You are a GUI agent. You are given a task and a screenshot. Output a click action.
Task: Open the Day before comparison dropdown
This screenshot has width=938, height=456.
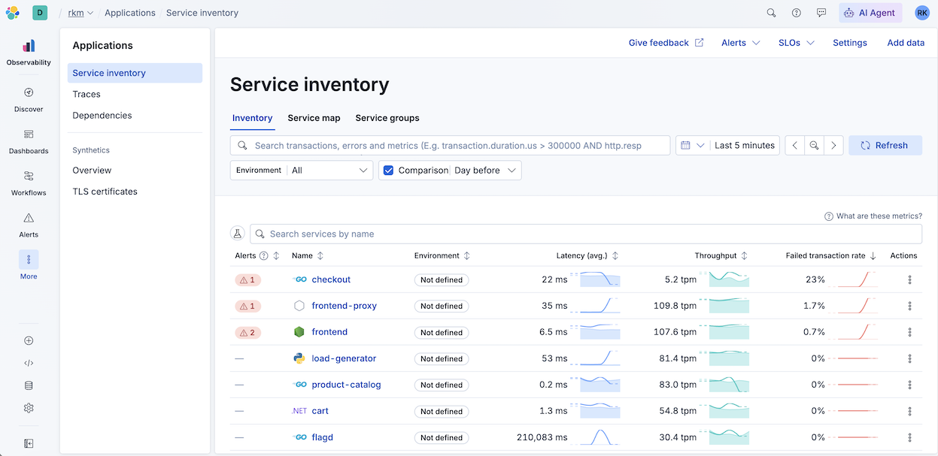[x=486, y=171]
